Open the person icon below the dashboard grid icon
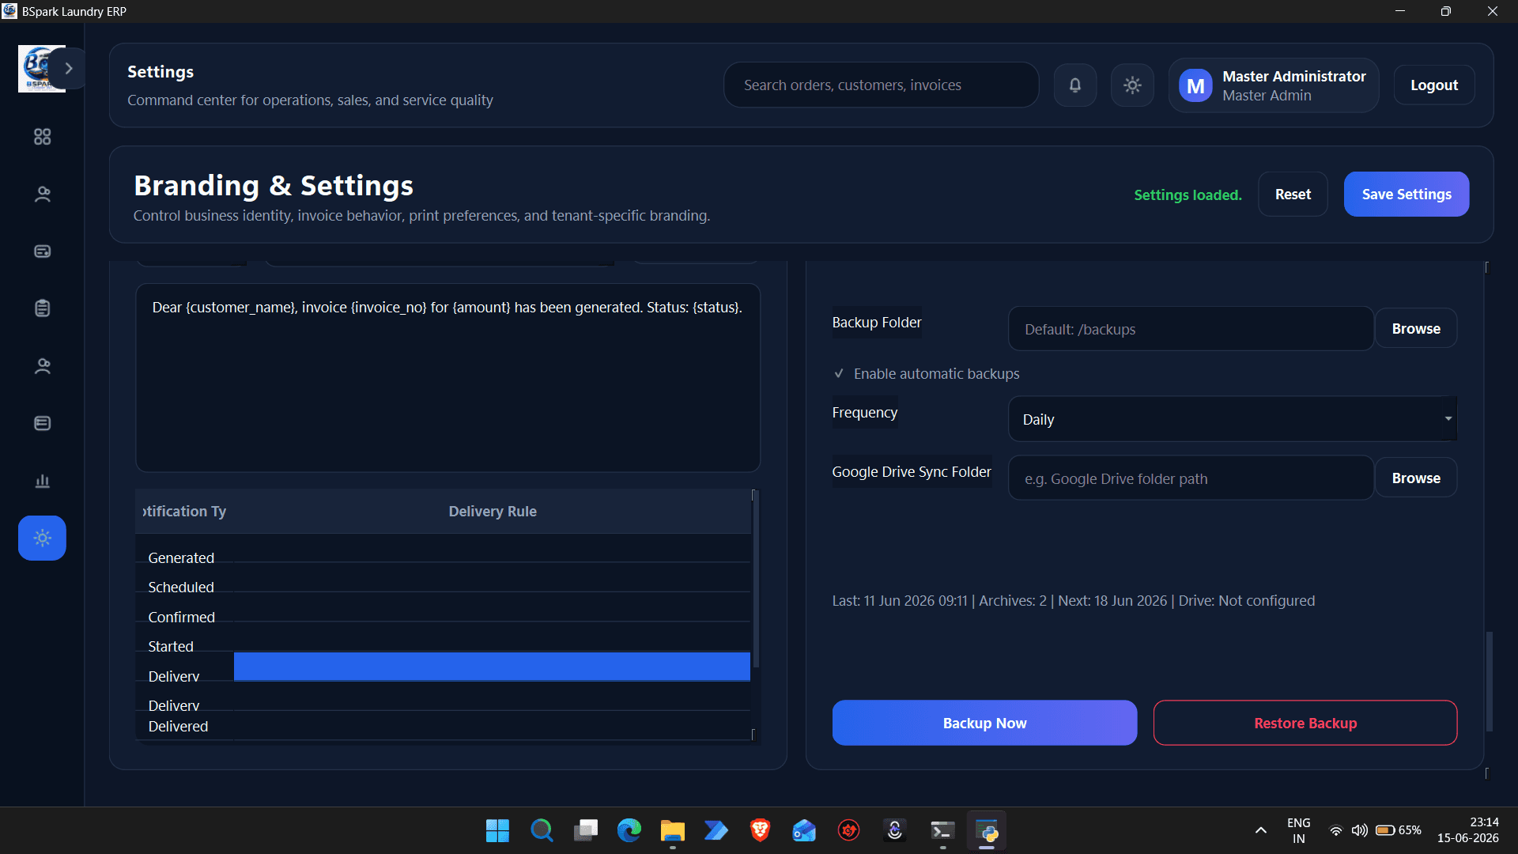The width and height of the screenshot is (1518, 854). click(x=42, y=195)
